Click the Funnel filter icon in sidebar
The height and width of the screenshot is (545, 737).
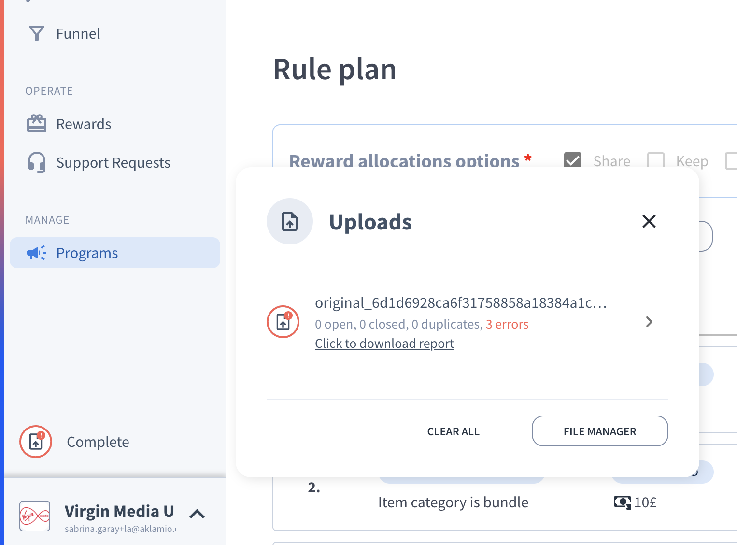tap(37, 33)
